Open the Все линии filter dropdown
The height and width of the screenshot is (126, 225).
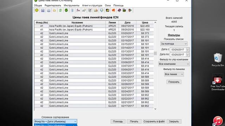tap(174, 74)
